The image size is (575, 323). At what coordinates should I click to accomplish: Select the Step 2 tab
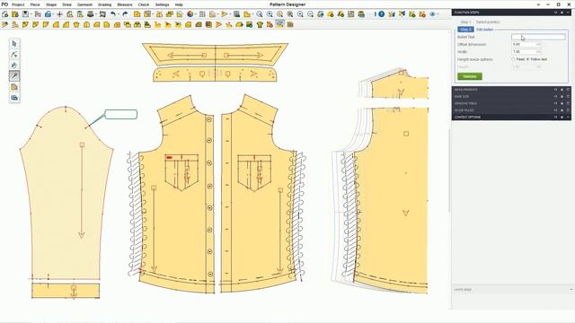tap(465, 30)
